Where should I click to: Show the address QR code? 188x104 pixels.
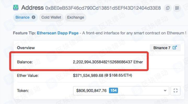coord(177,8)
